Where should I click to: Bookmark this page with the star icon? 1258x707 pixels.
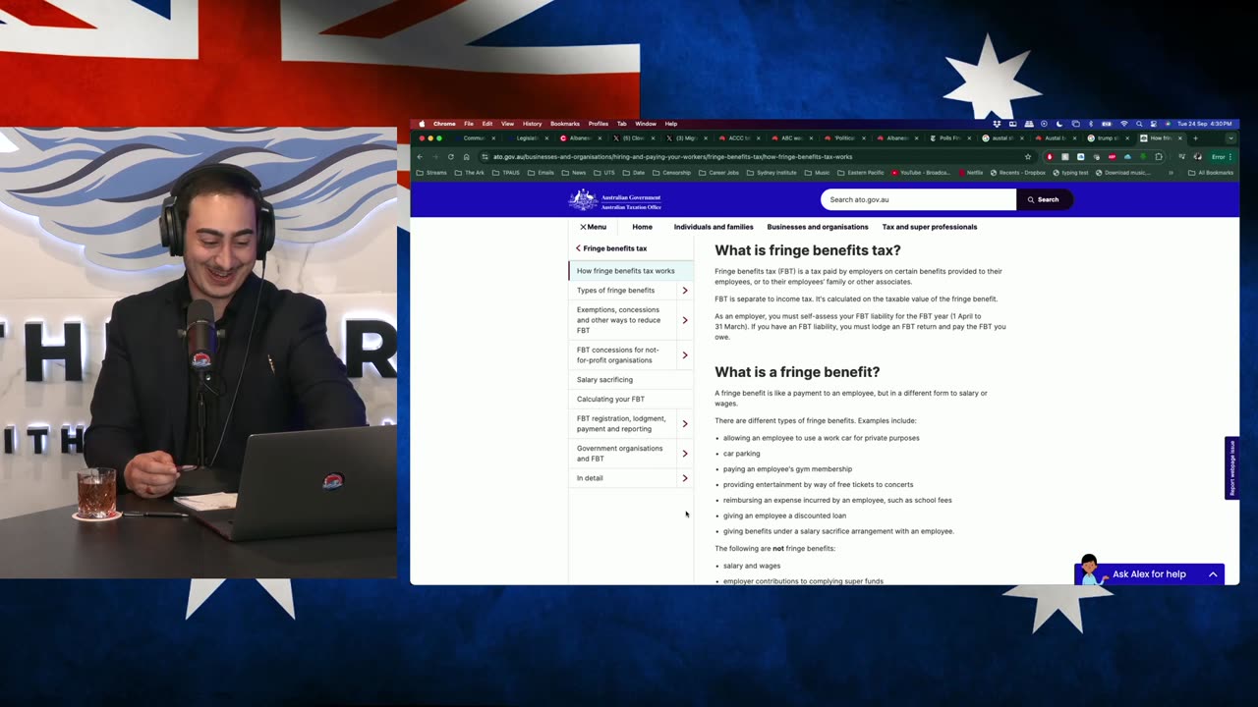coord(1028,157)
